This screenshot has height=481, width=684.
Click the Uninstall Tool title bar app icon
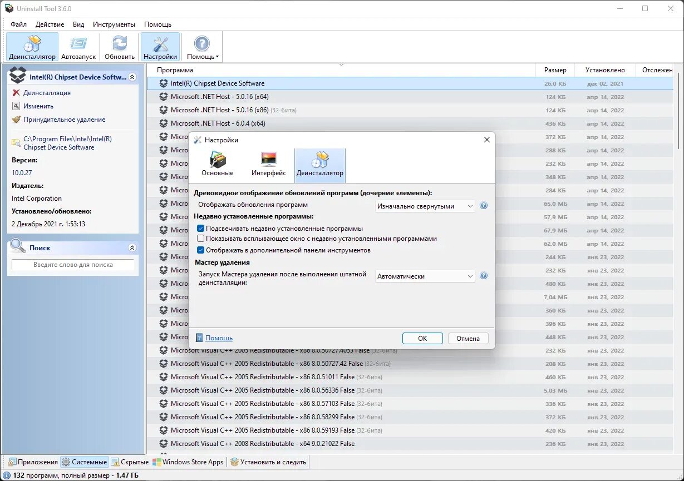tap(8, 8)
